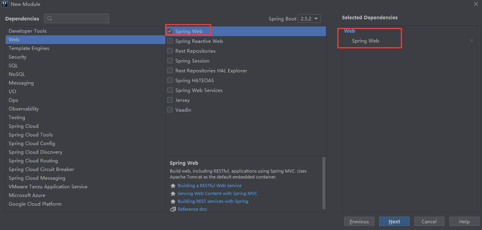Close the New Module dialog
The height and width of the screenshot is (230, 482).
[x=476, y=4]
